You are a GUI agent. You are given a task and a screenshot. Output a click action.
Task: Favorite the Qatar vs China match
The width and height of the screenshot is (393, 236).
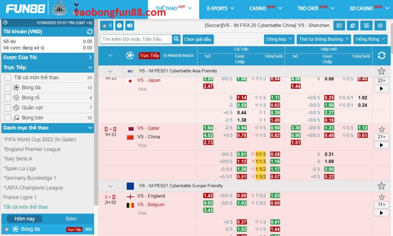point(381,129)
